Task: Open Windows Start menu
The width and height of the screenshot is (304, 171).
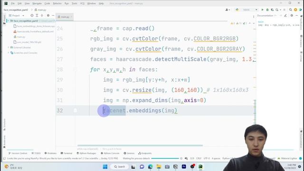Action: point(105,167)
